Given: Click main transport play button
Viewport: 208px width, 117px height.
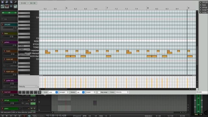Looking at the screenshot, I should pyautogui.click(x=11, y=116).
